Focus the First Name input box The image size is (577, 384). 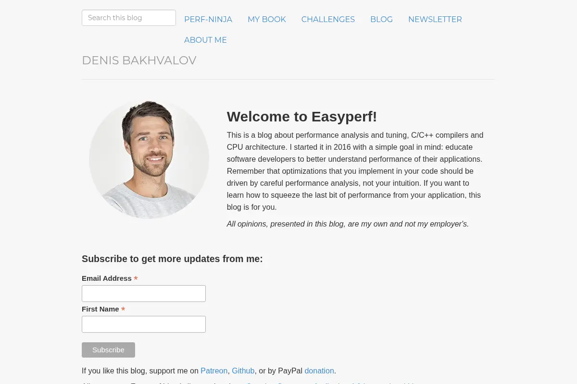click(144, 324)
